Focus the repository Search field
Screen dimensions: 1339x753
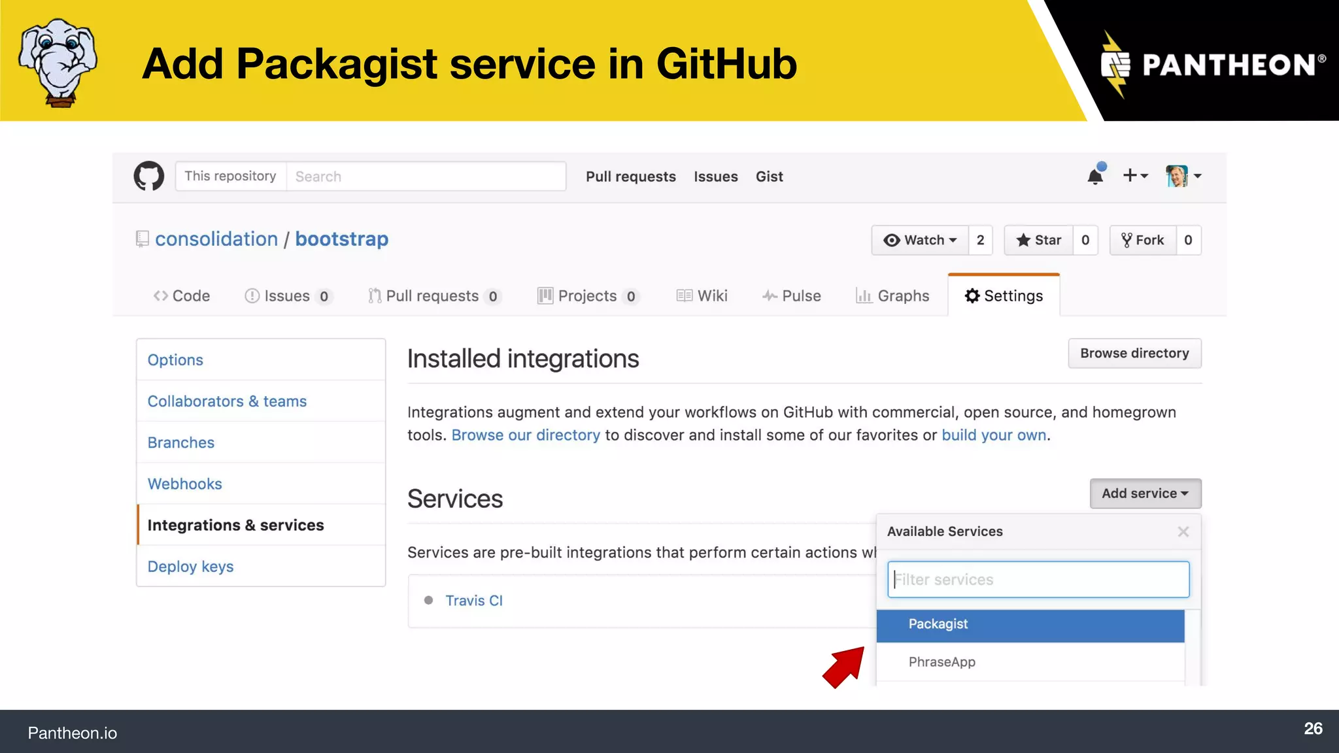pos(426,176)
